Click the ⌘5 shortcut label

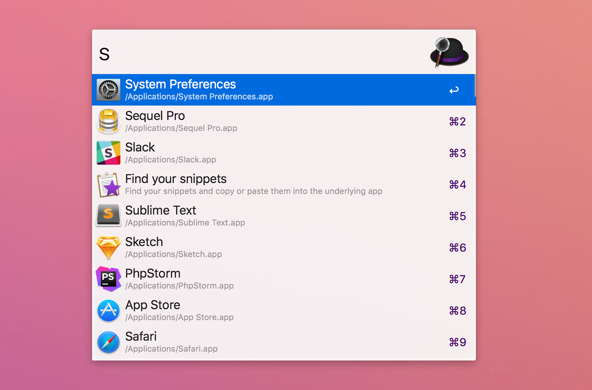point(457,216)
